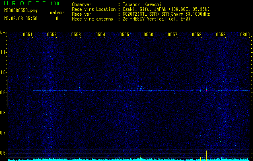Click the gray vertical bar beside 0.9 kHz
253x161 pixels.
point(8,93)
